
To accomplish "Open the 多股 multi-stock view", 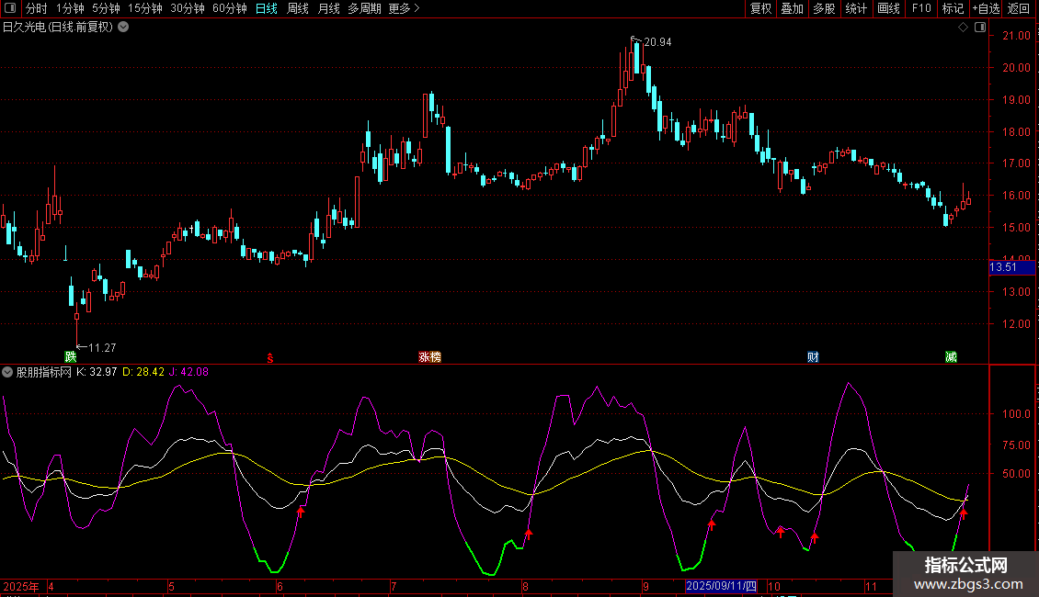I will point(824,8).
